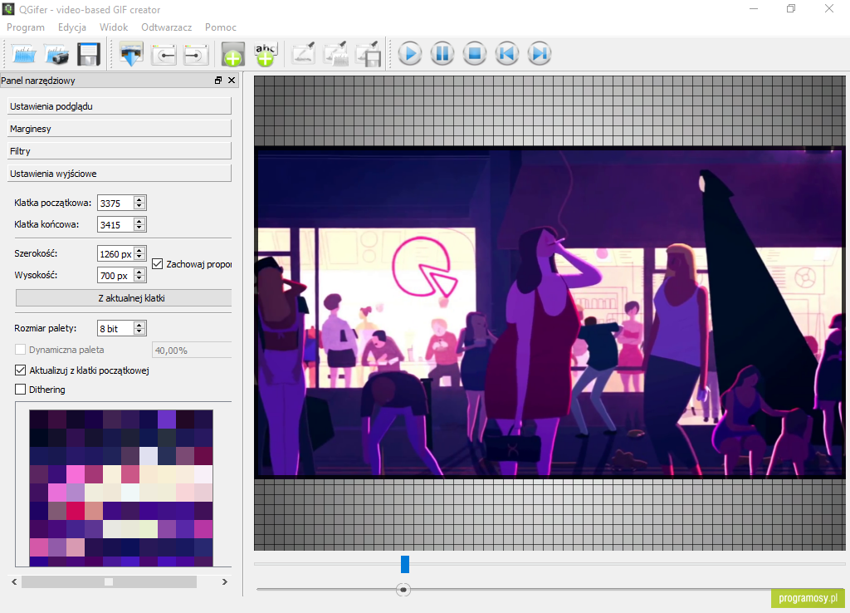The width and height of the screenshot is (850, 613).
Task: Increase Wysokość with up arrow
Action: [x=139, y=272]
